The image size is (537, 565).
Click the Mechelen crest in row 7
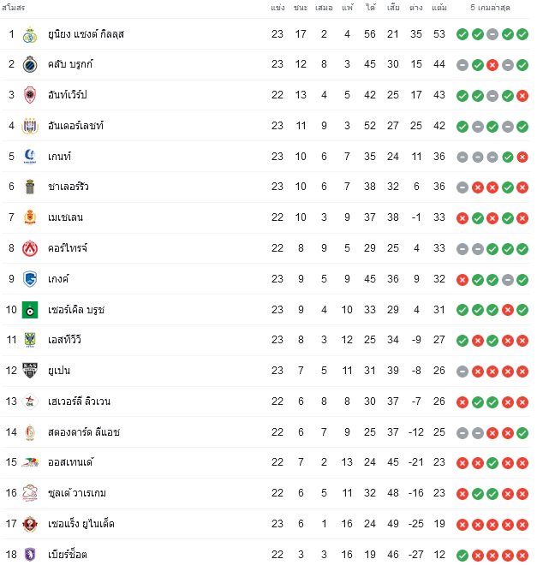[30, 217]
